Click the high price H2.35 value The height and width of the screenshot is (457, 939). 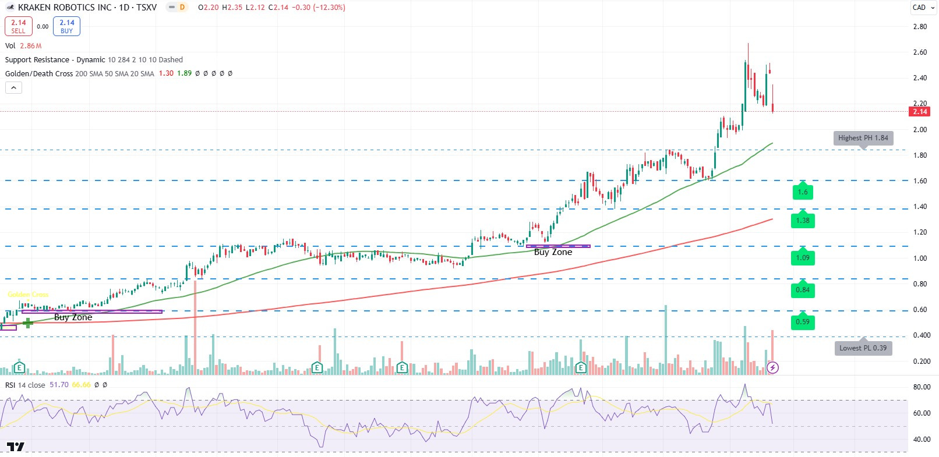pyautogui.click(x=232, y=8)
